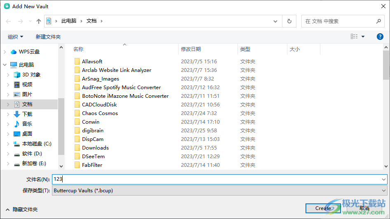Select the FabFilter folder
Screen dimensions: 390x219
[92, 165]
